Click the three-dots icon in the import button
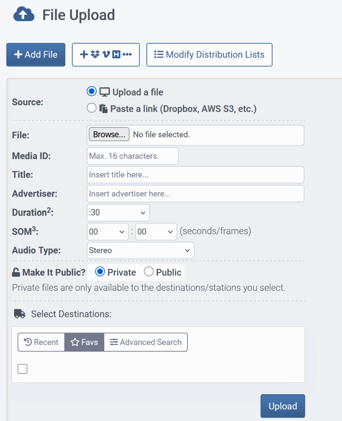 click(x=127, y=55)
